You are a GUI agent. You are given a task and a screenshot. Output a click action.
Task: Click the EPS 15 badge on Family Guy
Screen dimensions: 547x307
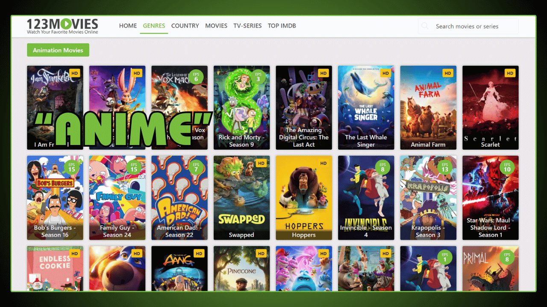coord(134,167)
